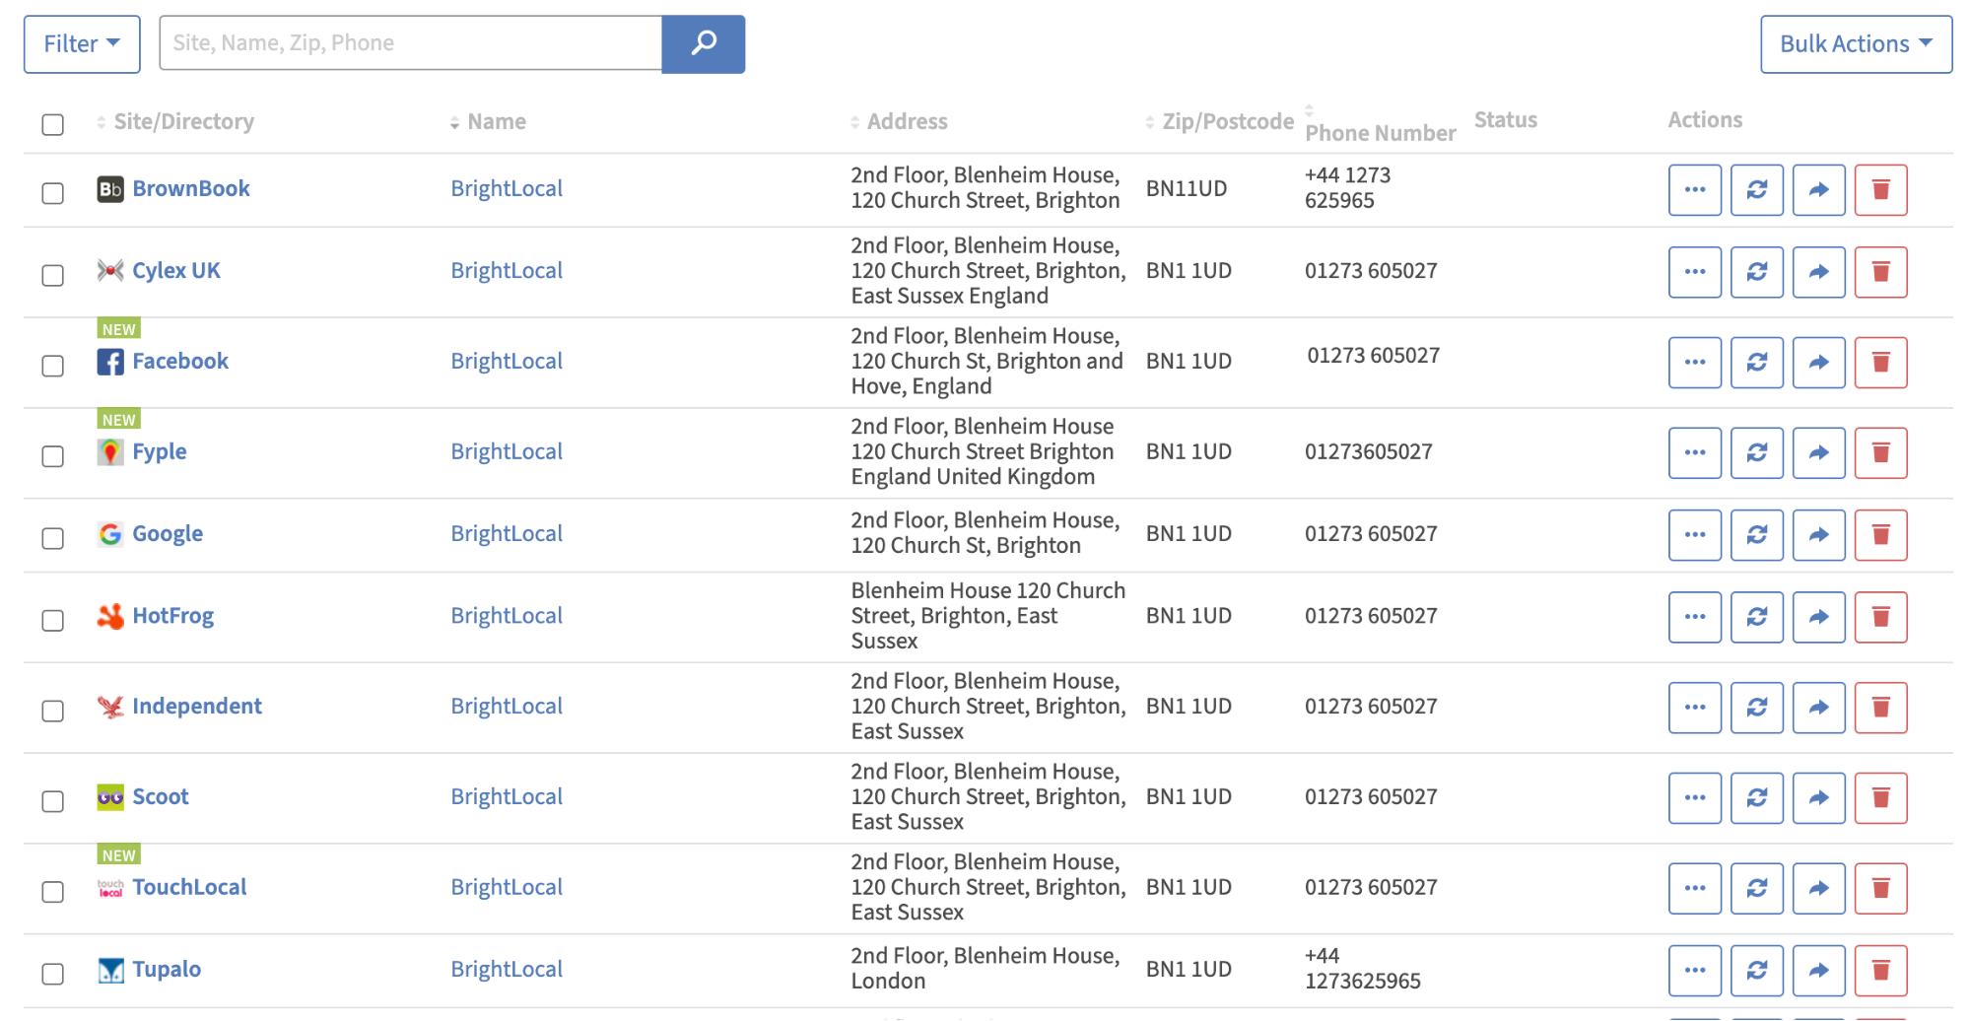Image resolution: width=1970 pixels, height=1021 pixels.
Task: Open more actions for the BrownBook row
Action: click(1694, 189)
